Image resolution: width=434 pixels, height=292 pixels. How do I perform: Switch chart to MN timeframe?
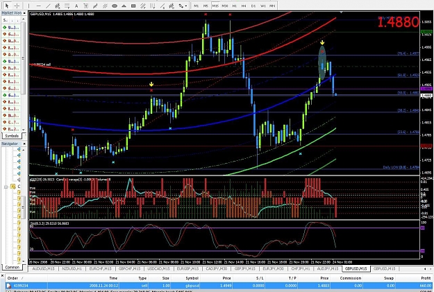click(272, 6)
